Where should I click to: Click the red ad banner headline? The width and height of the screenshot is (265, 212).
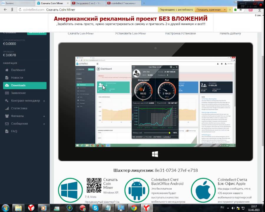(131, 19)
